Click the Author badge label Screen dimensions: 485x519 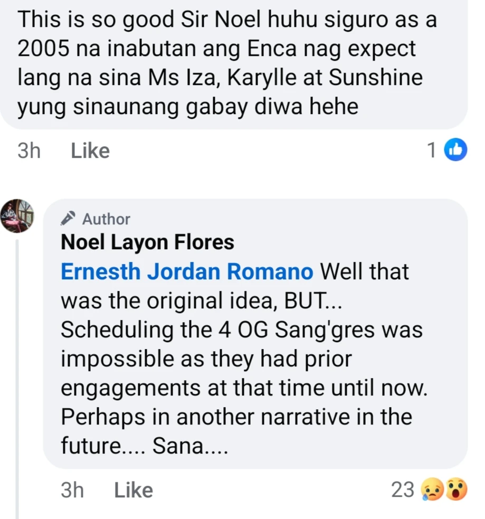click(x=106, y=219)
